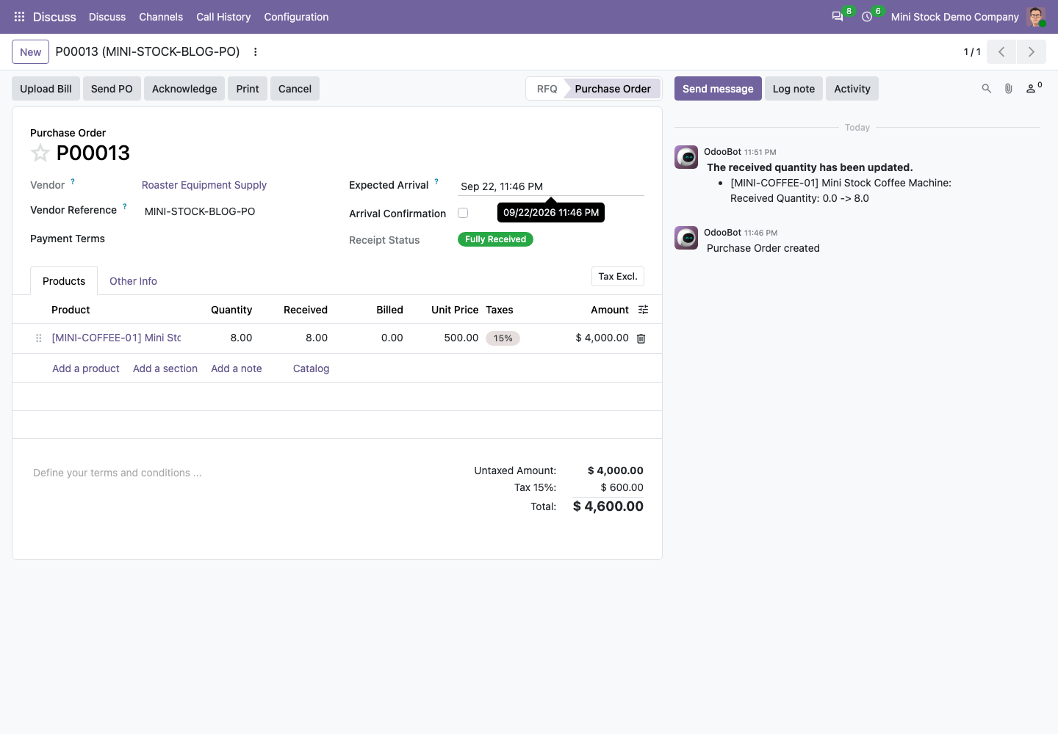The width and height of the screenshot is (1058, 734).
Task: Click breadcrumb title P00013 (MINI-STOCK-BLOG-PO)
Action: pyautogui.click(x=148, y=51)
